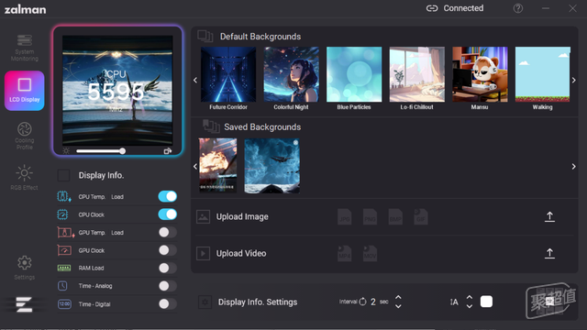
Task: Click the Time - Digital 12:00 icon
Action: pyautogui.click(x=64, y=303)
